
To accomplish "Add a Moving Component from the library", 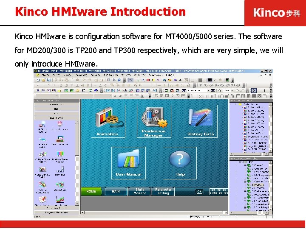I will [x=42, y=187].
